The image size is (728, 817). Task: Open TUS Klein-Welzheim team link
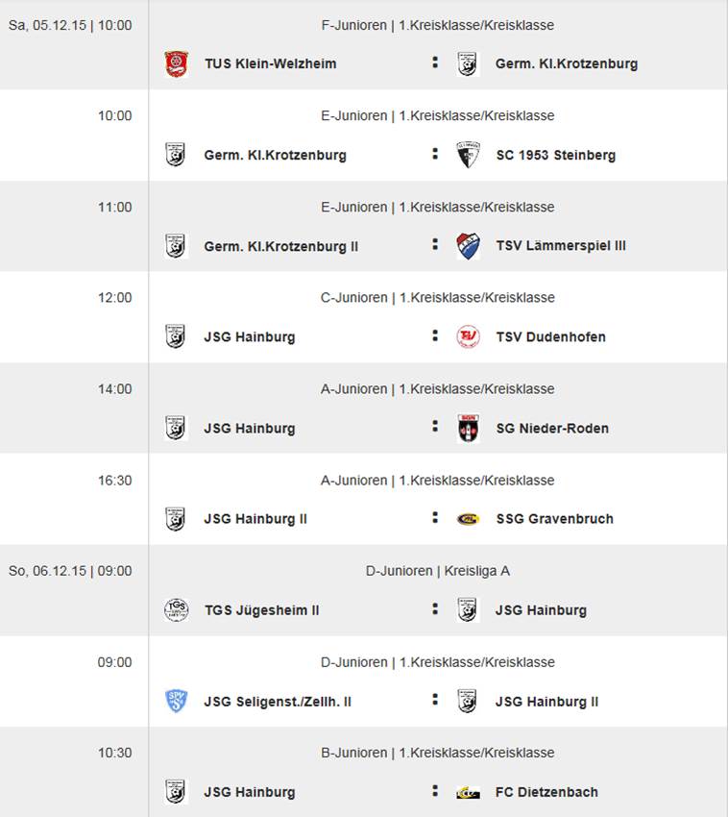point(270,64)
